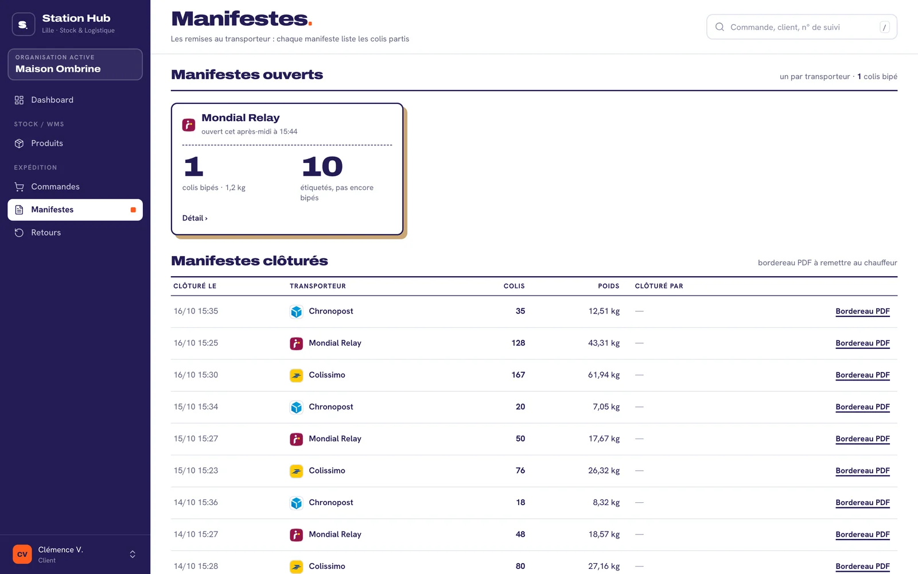Expand Détail on the Mondial Relay manifest
This screenshot has width=918, height=574.
pos(195,218)
